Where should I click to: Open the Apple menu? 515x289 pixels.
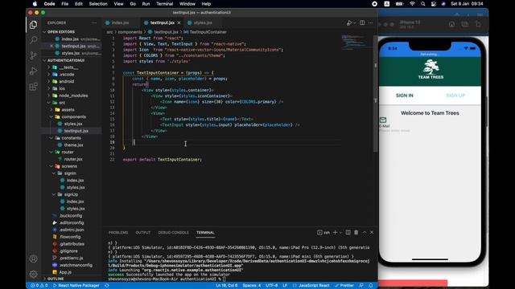(35, 4)
